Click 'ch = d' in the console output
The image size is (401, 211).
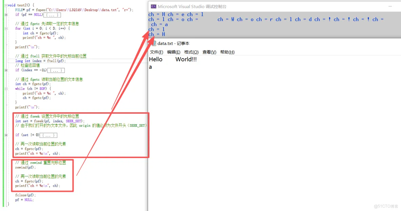pyautogui.click(x=303, y=19)
